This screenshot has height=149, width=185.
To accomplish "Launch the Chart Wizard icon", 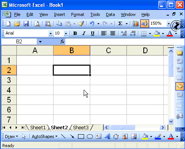I will 135,24.
